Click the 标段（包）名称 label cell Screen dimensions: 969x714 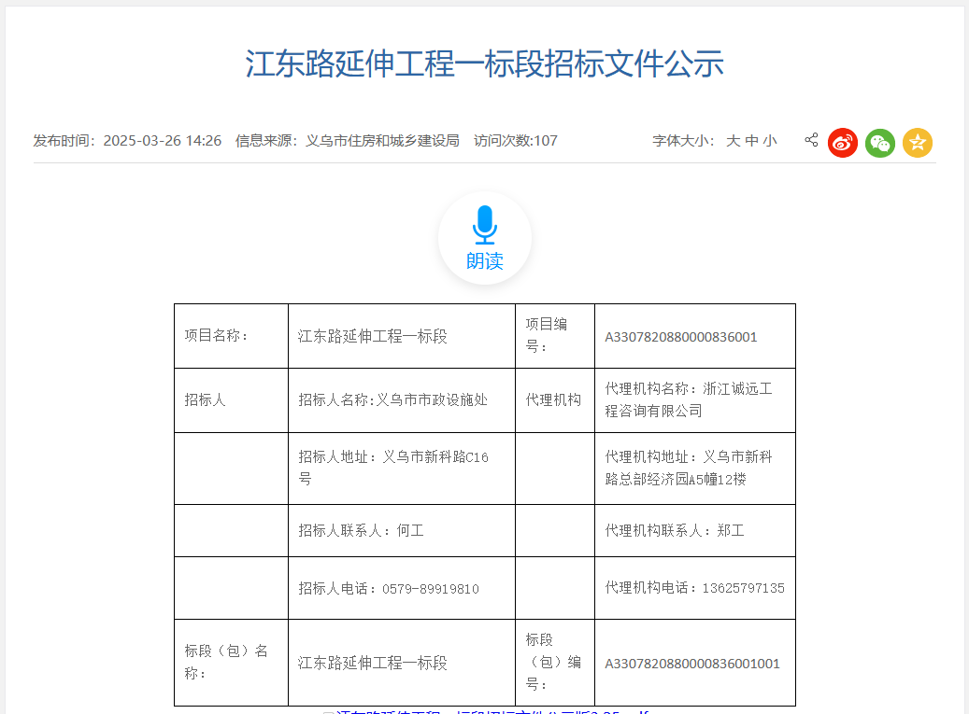click(231, 662)
